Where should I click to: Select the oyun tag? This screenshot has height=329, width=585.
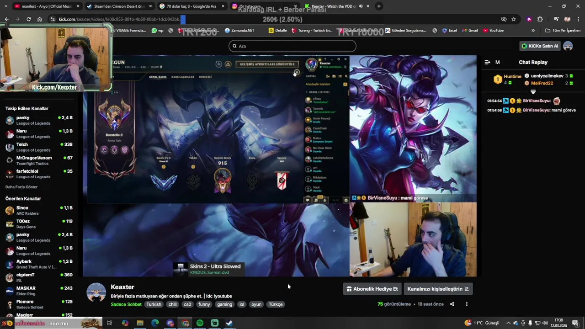click(x=256, y=304)
